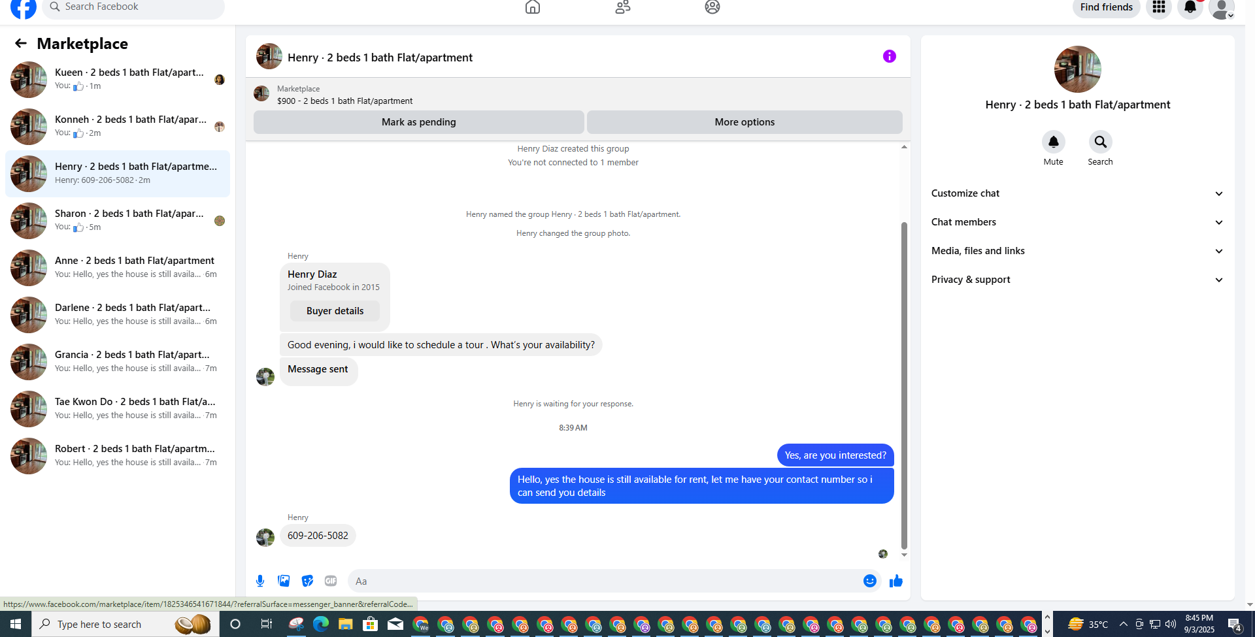
Task: View Buyer details for Henry Diaz
Action: coord(335,311)
